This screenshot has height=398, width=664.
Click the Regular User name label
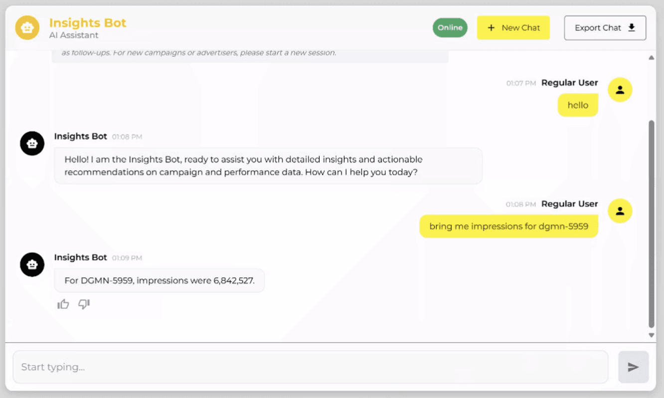click(569, 82)
